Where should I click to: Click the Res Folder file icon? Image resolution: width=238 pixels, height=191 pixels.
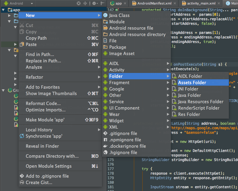[x=174, y=114]
